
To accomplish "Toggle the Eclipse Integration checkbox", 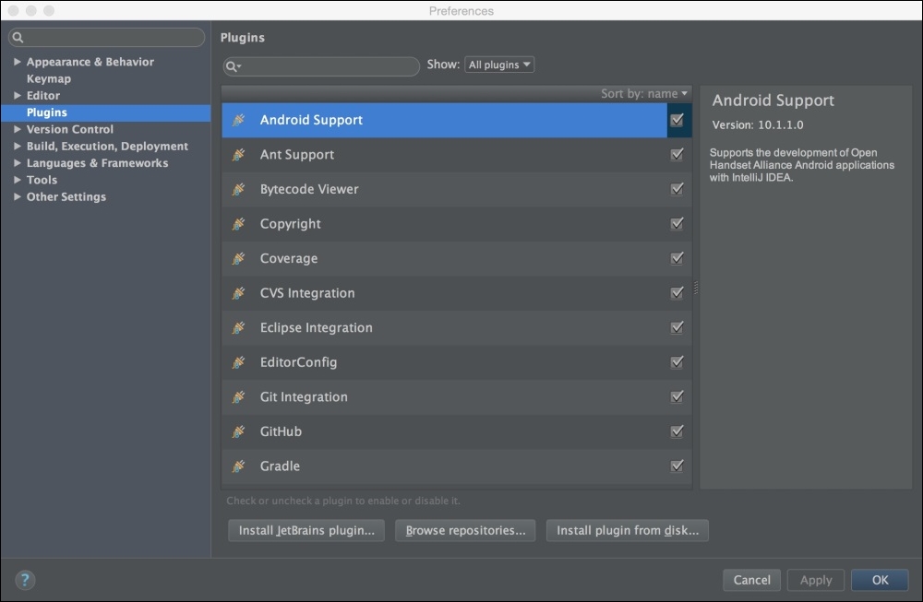I will click(x=677, y=328).
